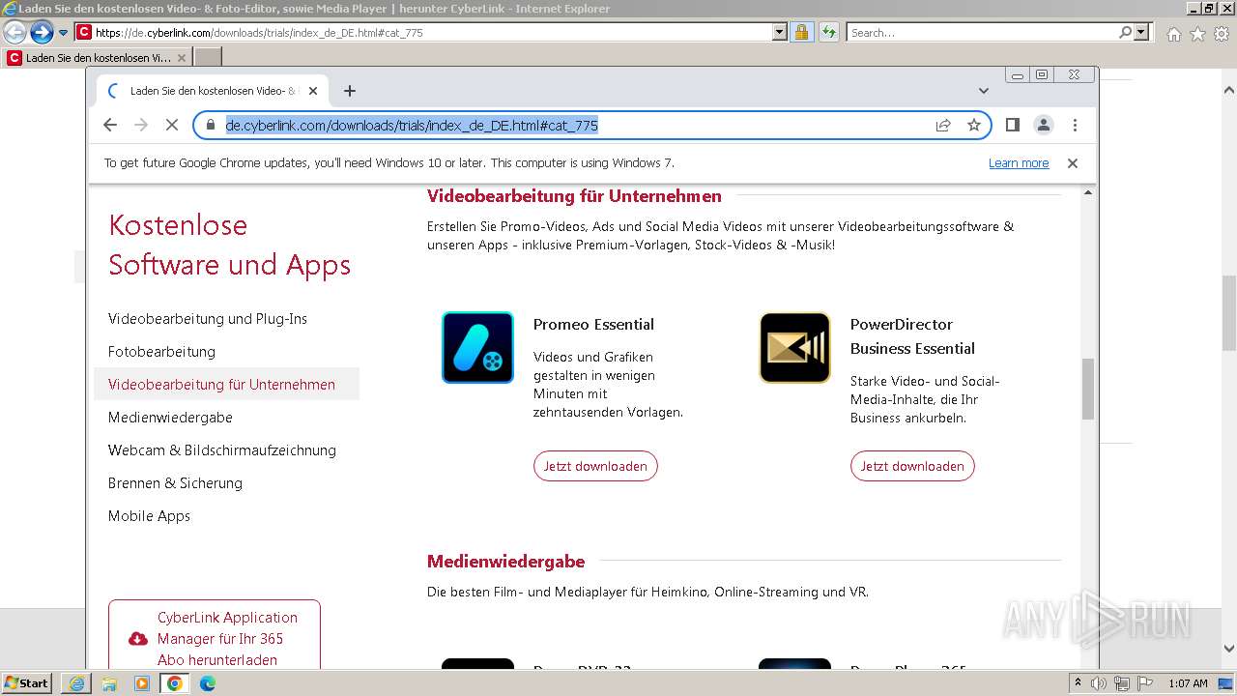Viewport: 1237px width, 696px height.
Task: Click Learn more link in update bar
Action: tap(1019, 163)
